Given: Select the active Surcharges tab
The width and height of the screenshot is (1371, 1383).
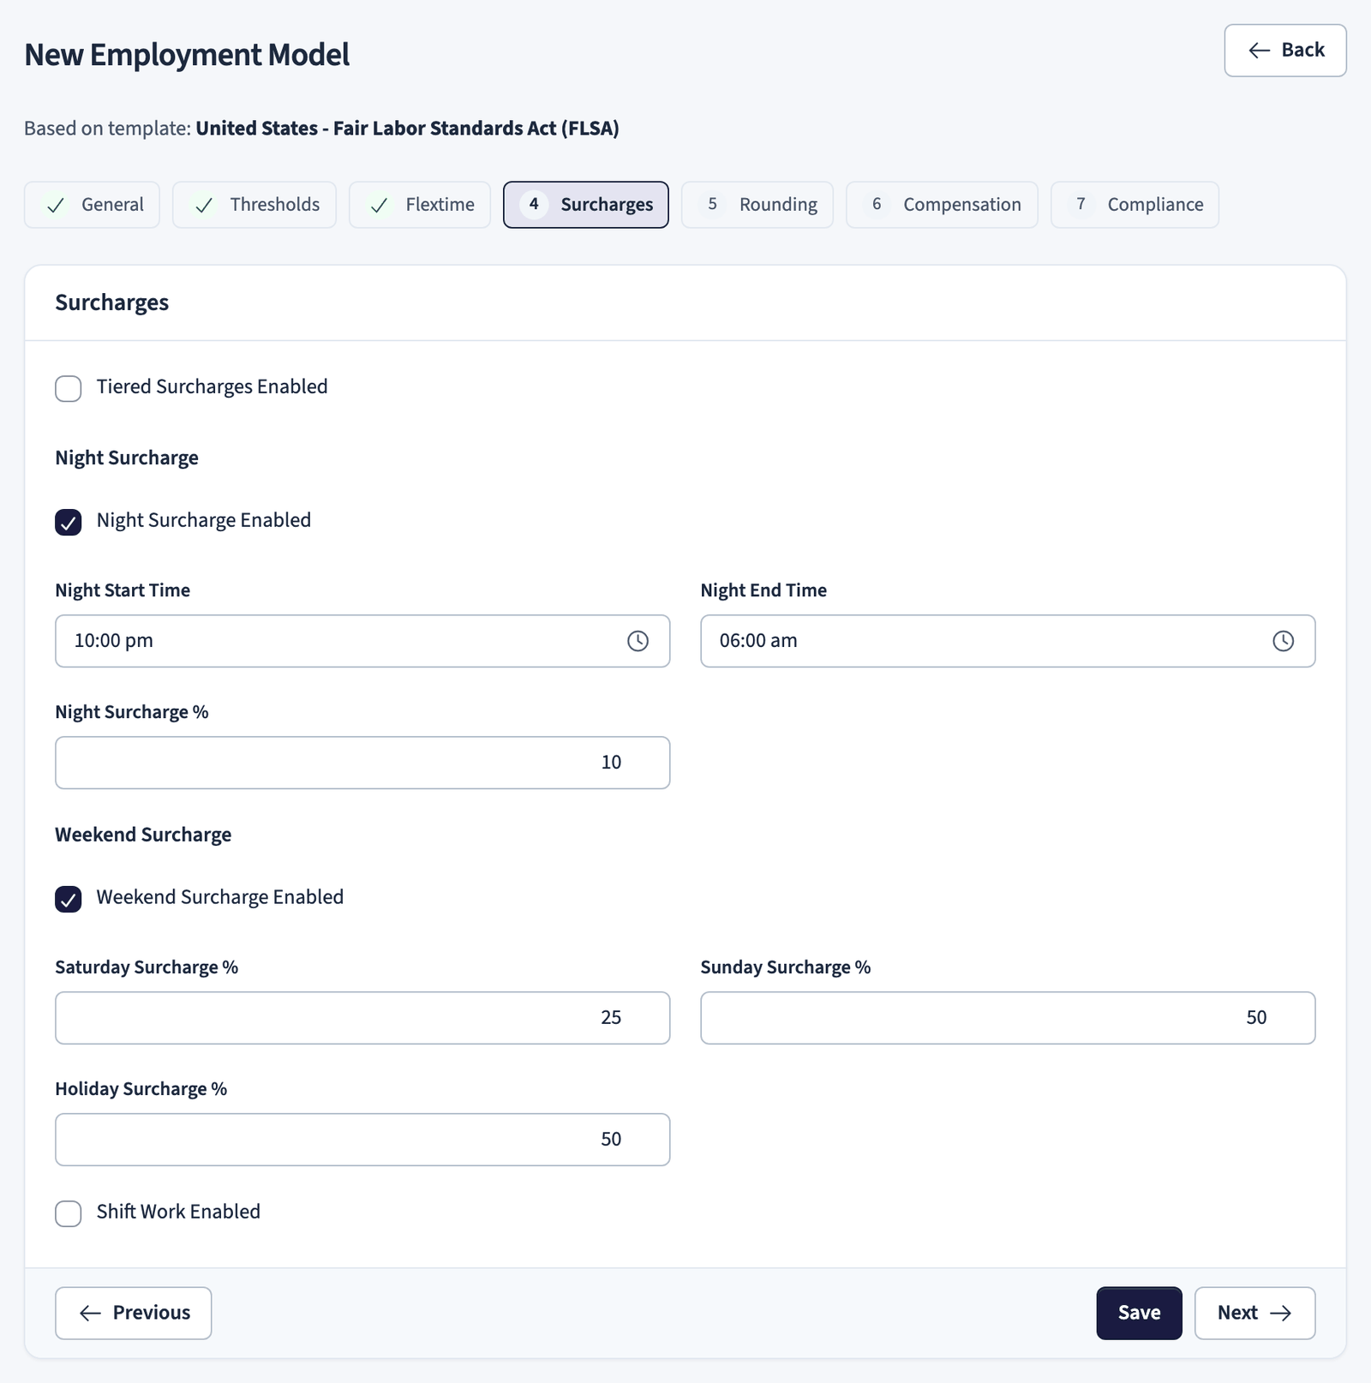Looking at the screenshot, I should coord(586,205).
